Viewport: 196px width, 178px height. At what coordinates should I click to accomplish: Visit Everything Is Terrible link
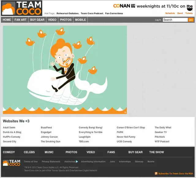[91, 132]
